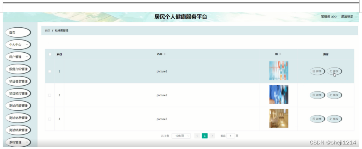Screen dimensions: 362x149
Task: Open picture2 thumbnail image
Action: tap(279, 94)
